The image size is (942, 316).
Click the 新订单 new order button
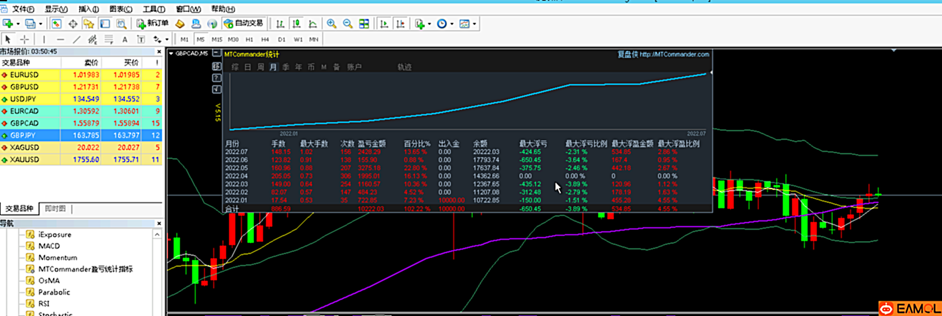click(152, 24)
